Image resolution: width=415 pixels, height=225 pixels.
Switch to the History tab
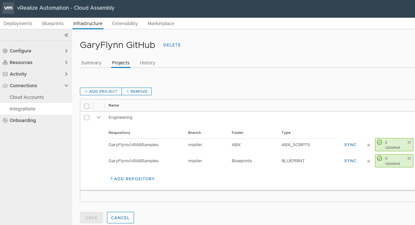[x=148, y=63]
